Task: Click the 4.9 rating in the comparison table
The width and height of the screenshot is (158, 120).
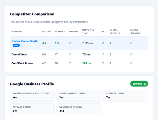Action: coord(44,43)
